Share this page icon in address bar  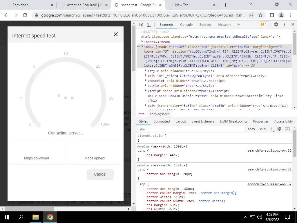pos(251,15)
